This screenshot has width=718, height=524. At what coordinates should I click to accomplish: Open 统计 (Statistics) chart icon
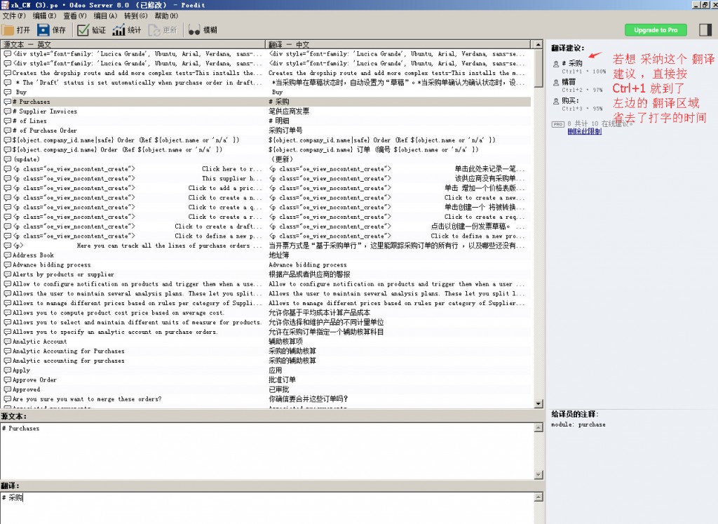118,30
